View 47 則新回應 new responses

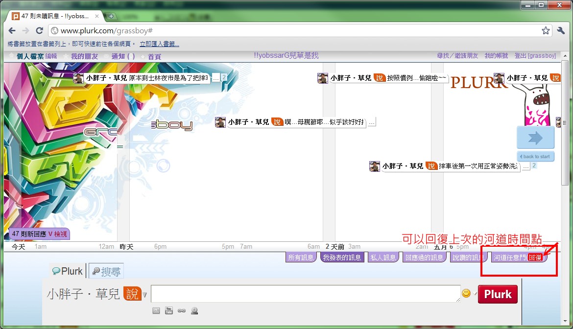pos(40,234)
